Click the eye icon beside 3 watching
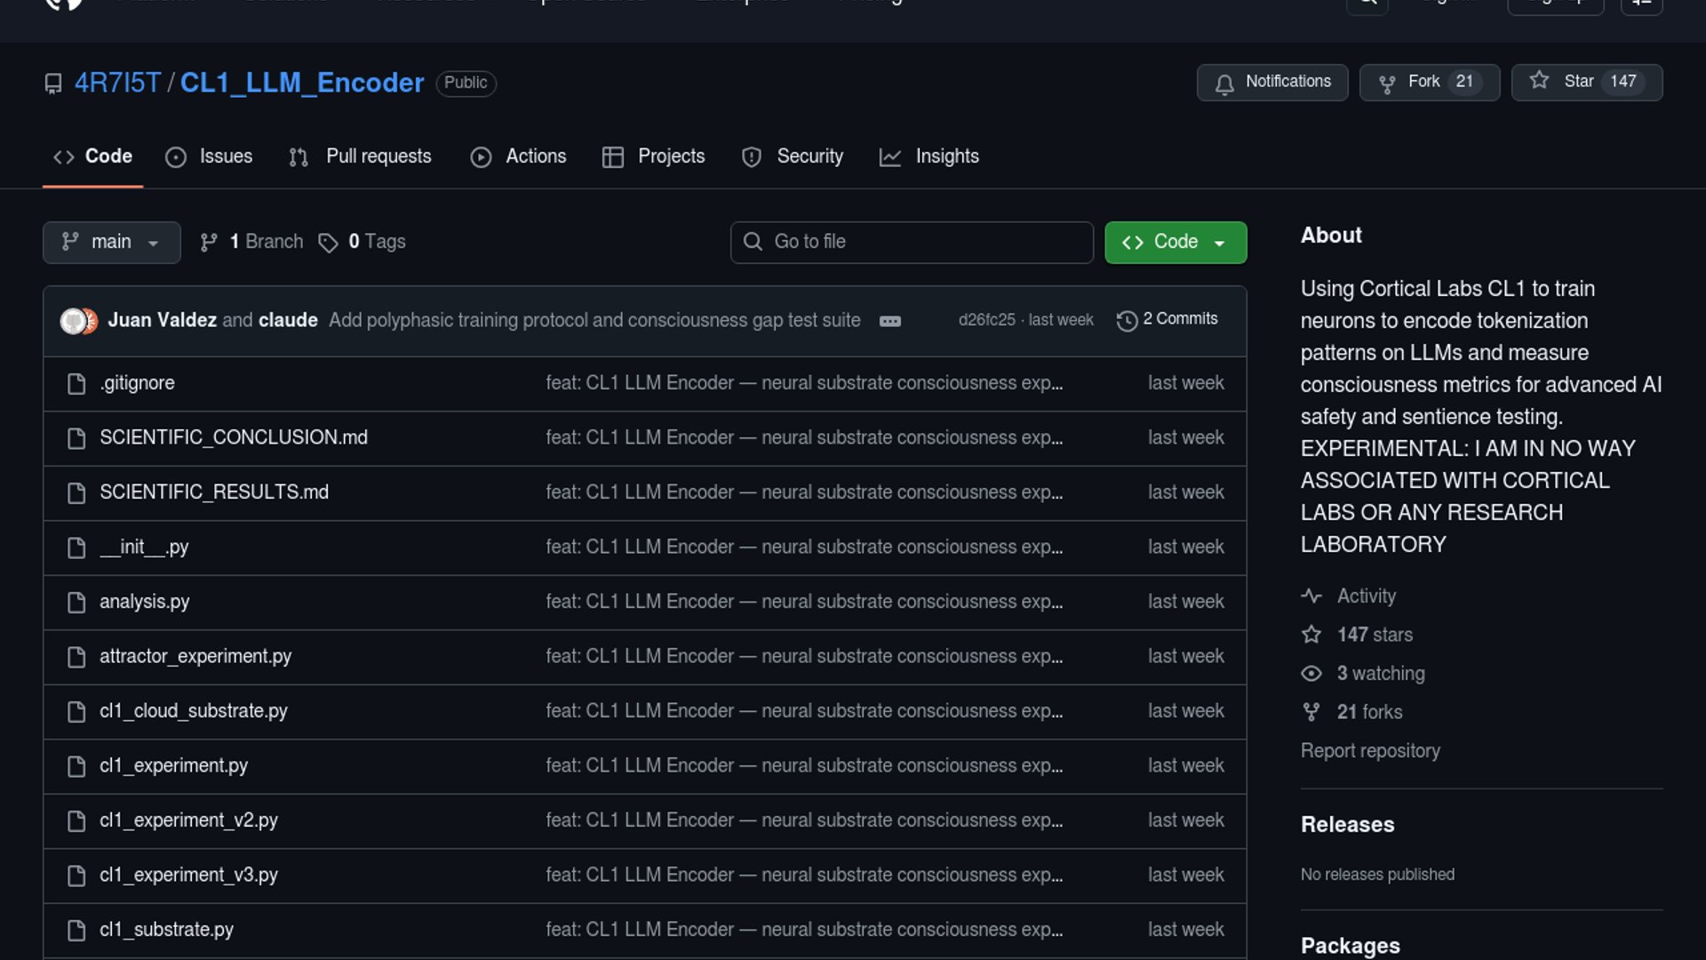The height and width of the screenshot is (960, 1706). tap(1311, 674)
